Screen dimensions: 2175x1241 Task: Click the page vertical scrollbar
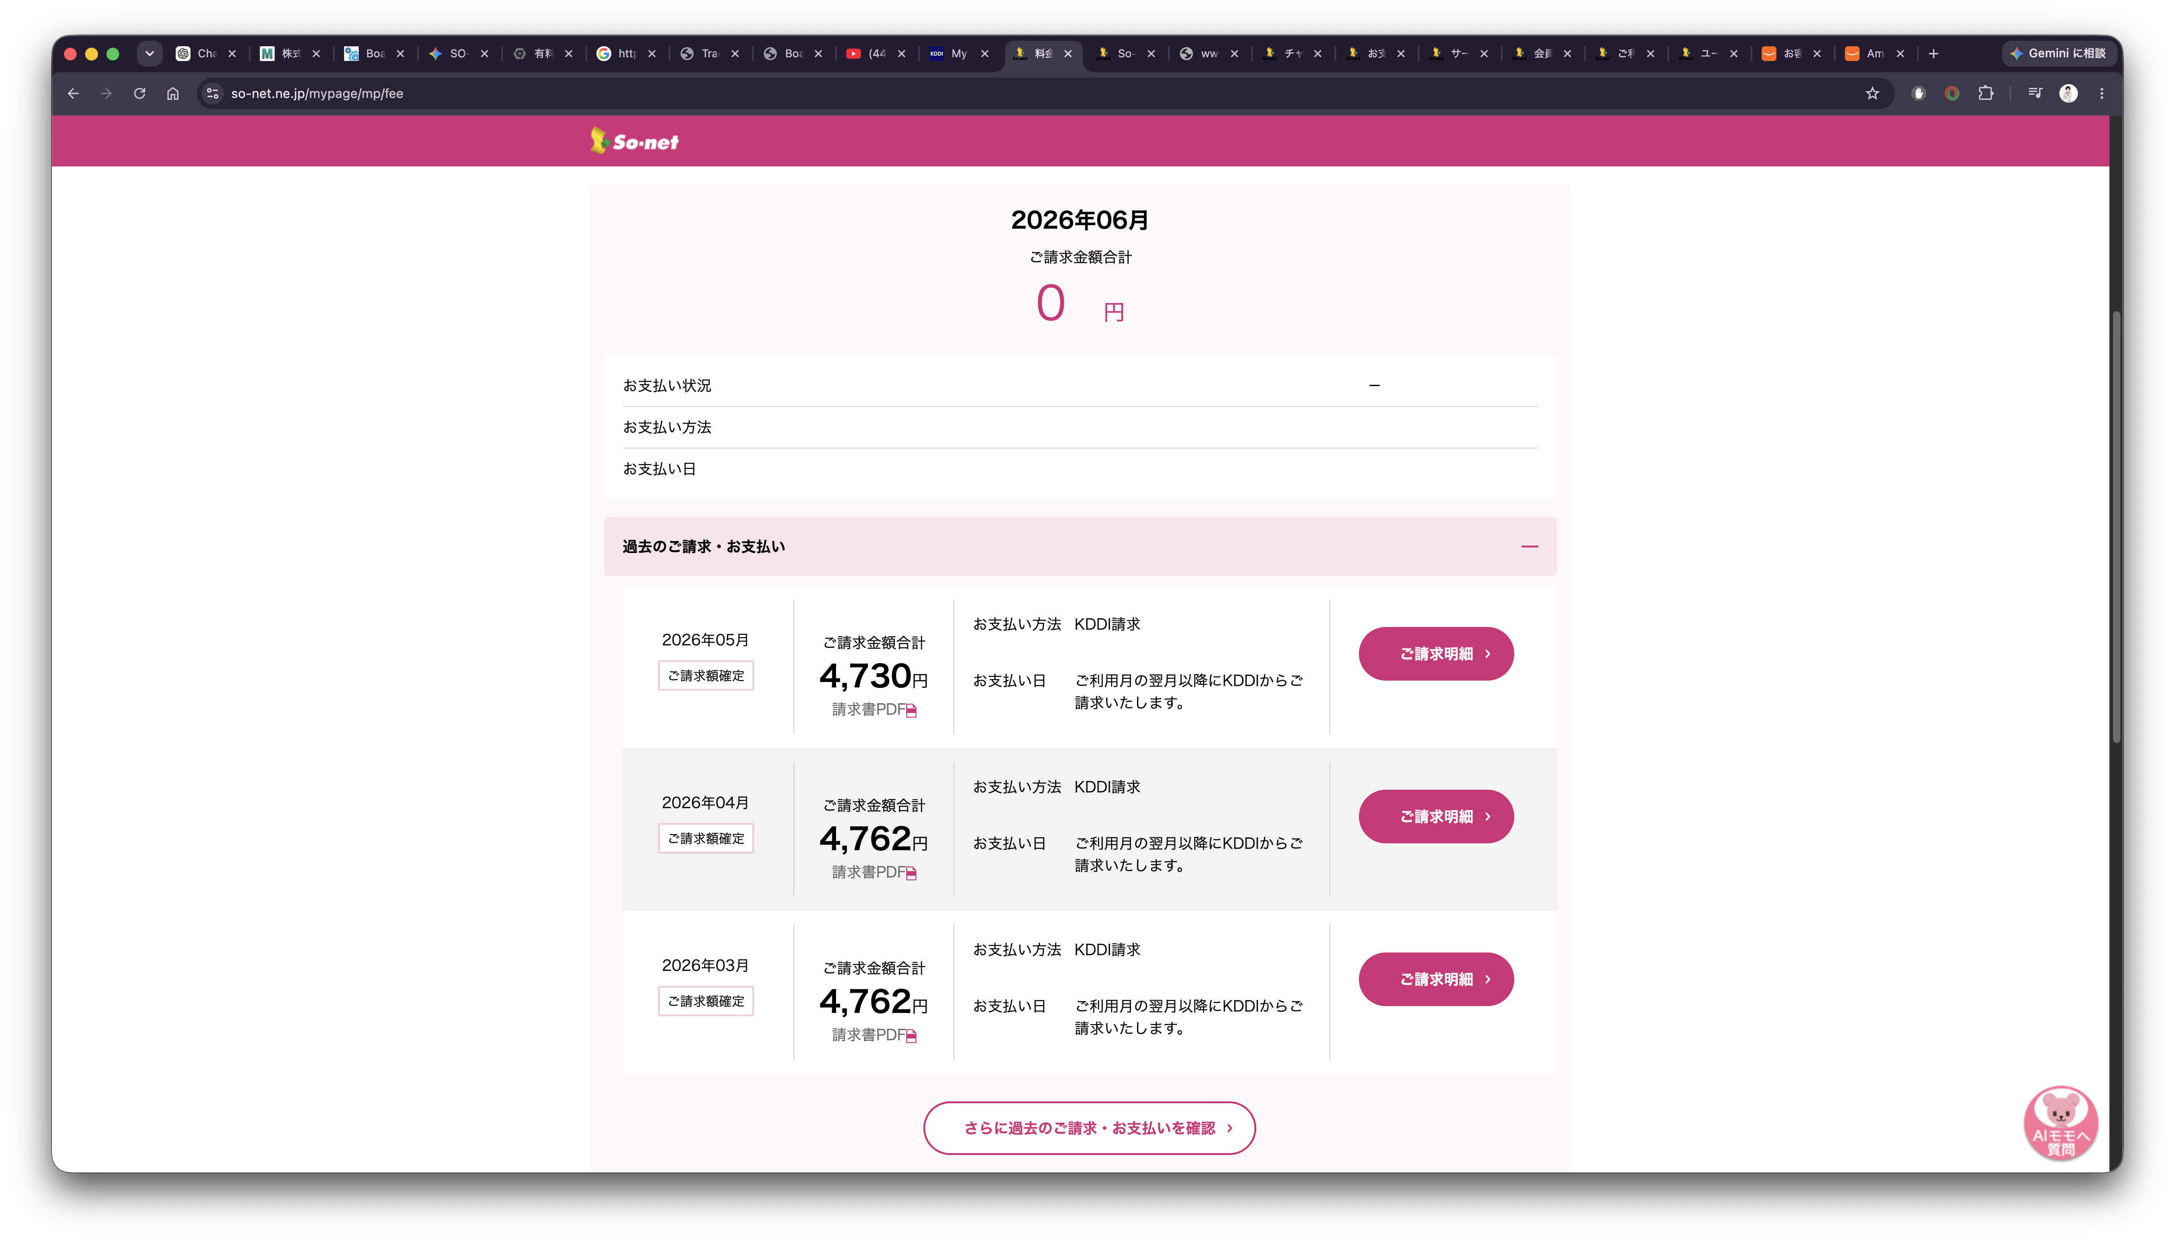(x=2116, y=527)
